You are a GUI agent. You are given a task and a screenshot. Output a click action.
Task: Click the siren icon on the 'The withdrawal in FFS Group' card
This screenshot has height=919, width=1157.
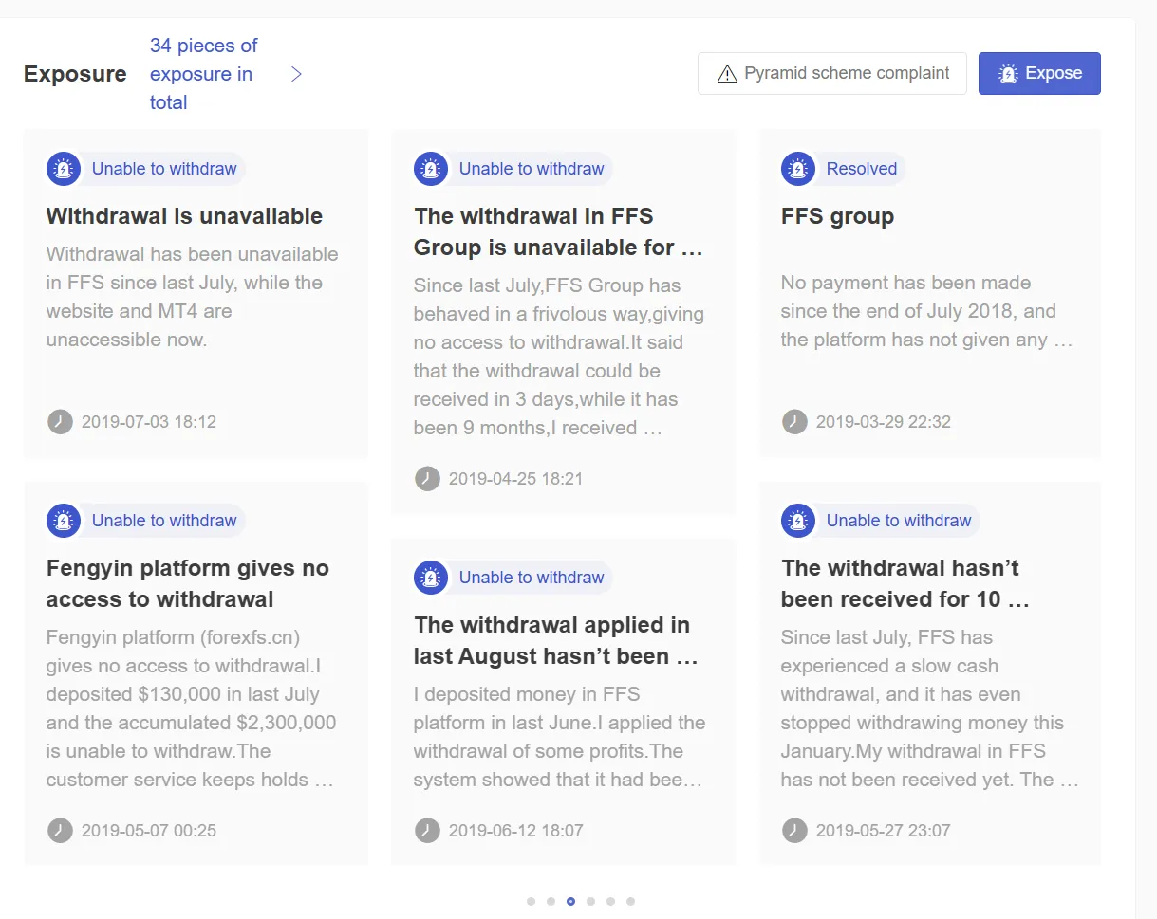[431, 169]
